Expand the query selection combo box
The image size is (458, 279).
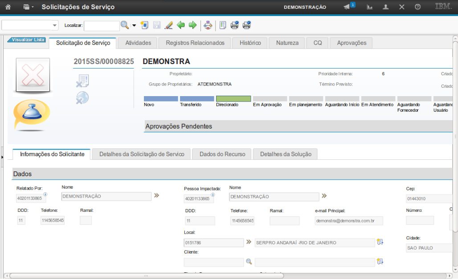pos(55,25)
